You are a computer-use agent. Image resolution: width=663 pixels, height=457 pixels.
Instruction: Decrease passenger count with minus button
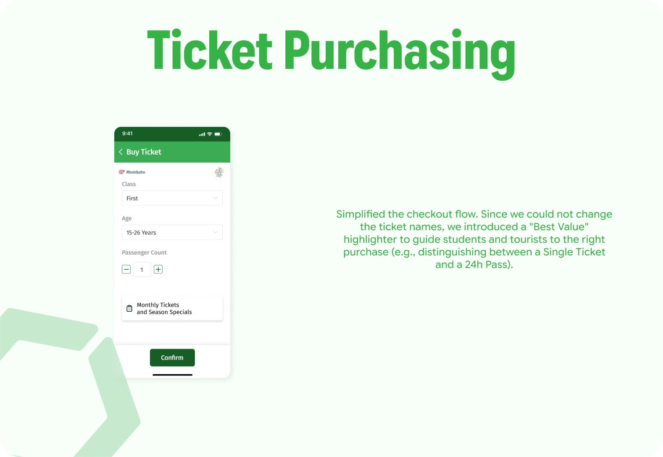(126, 270)
